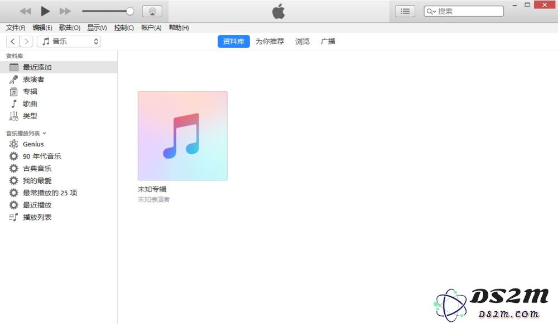Screen dimensions: 558x324
Task: Open the Up Next list button
Action: click(405, 11)
